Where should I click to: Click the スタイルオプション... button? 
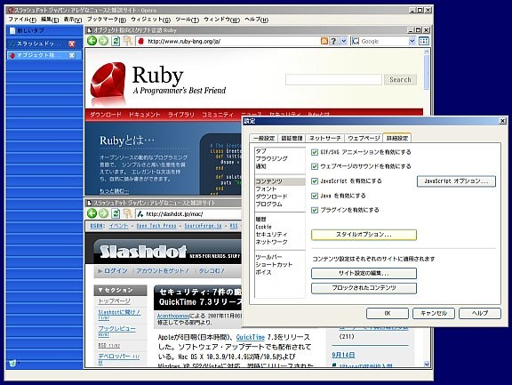pos(364,235)
